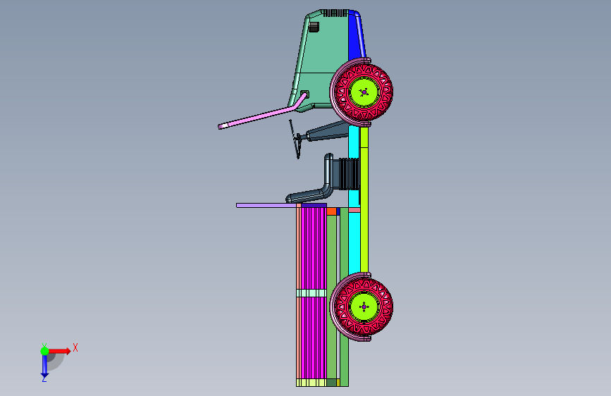Select the vent grille on top of the cabin

coord(334,13)
